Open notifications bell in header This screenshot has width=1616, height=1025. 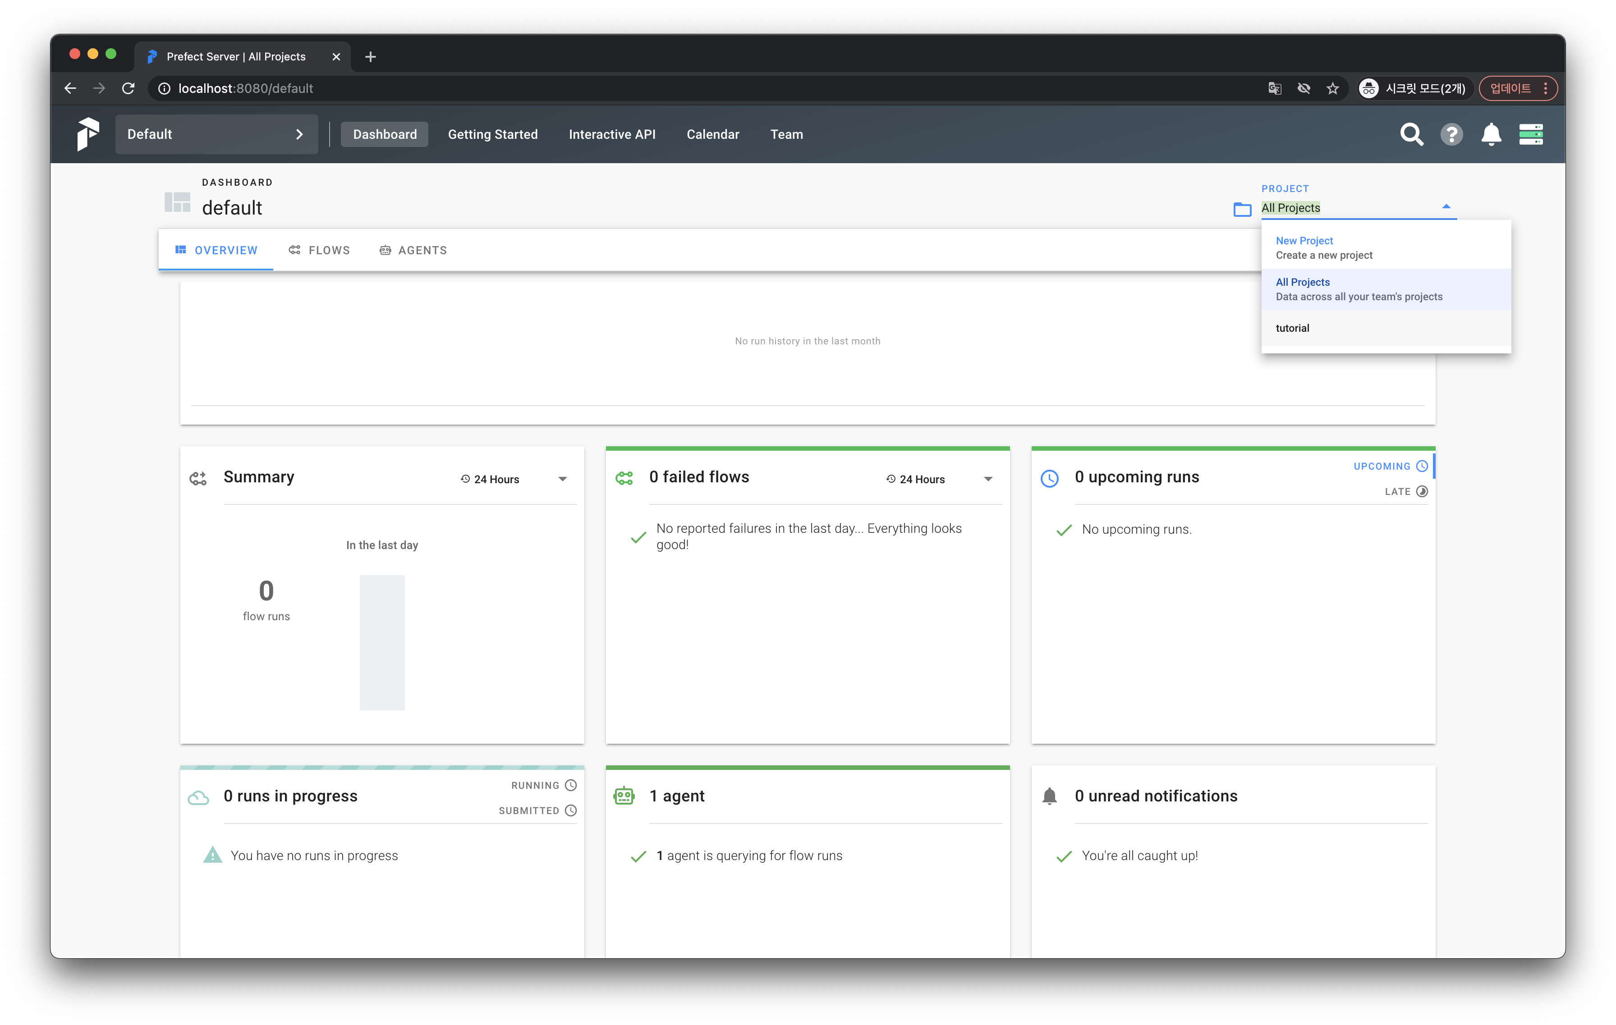1491,134
